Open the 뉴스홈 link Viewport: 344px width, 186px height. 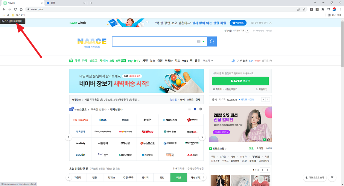click(x=173, y=99)
